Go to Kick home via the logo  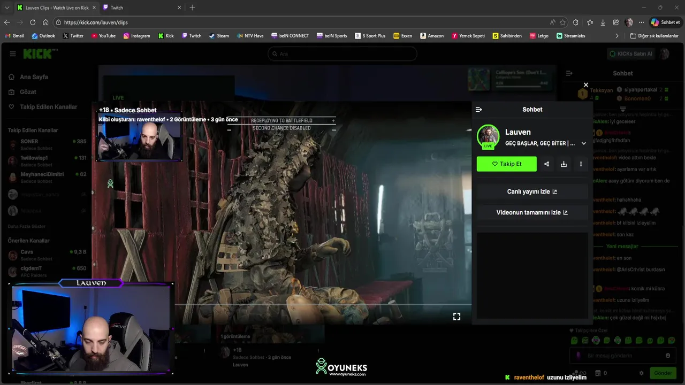coord(40,53)
